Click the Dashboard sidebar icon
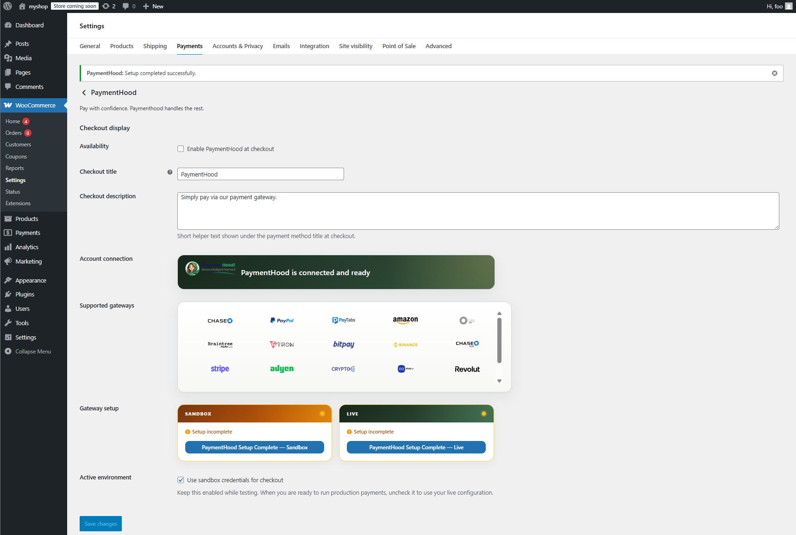The height and width of the screenshot is (535, 796). coord(8,25)
